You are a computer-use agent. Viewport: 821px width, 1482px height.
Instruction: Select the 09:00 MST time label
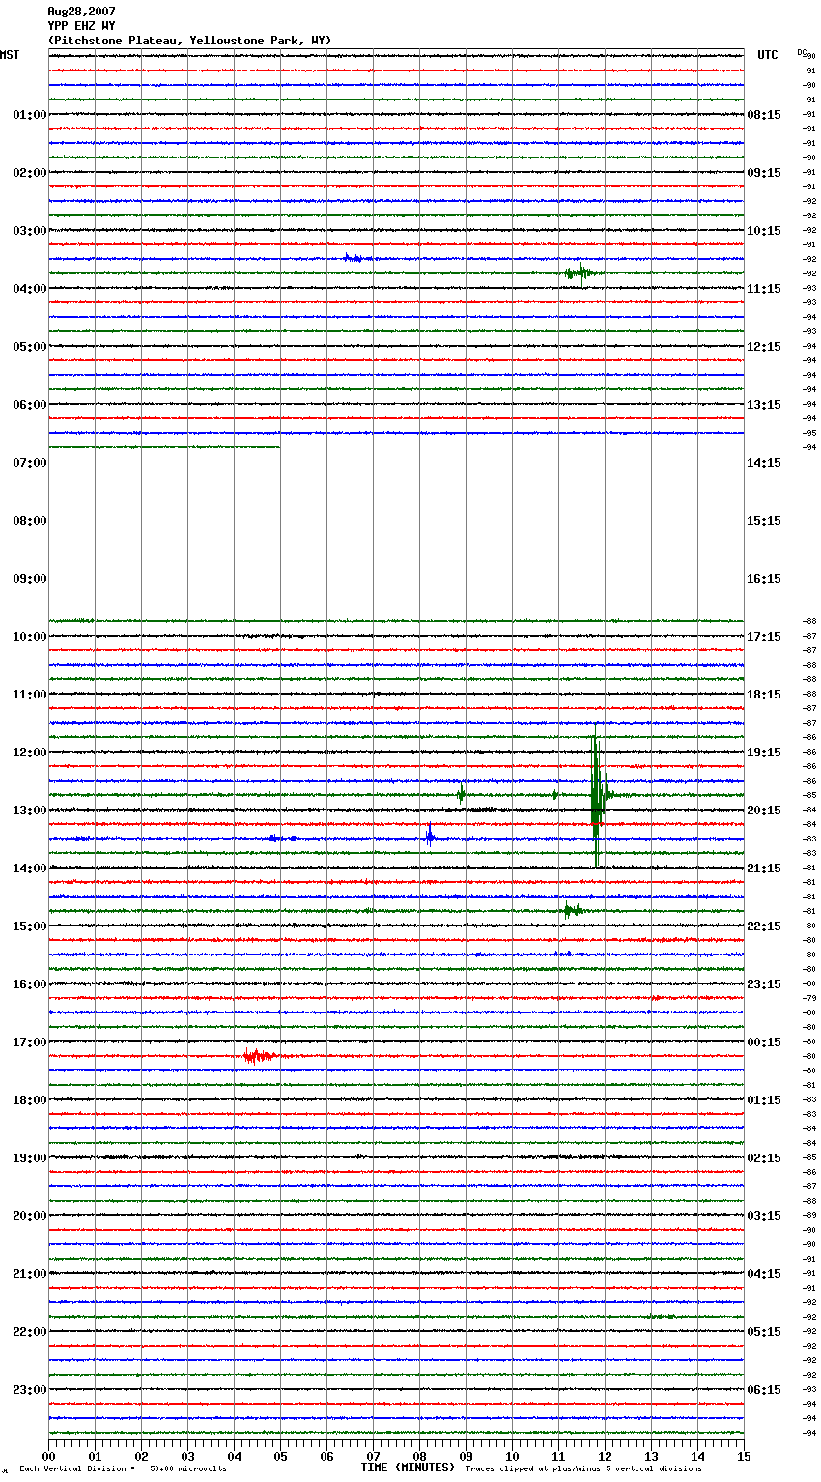[30, 579]
